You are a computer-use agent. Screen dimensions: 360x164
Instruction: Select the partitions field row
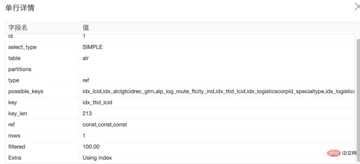(x=20, y=69)
